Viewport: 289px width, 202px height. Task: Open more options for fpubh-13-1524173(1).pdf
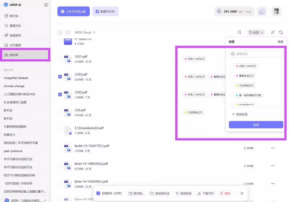(x=273, y=148)
